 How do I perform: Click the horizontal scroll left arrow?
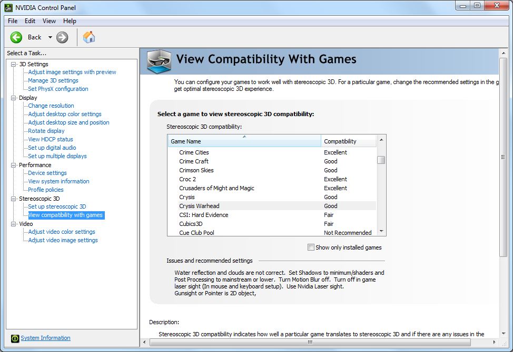[x=145, y=342]
